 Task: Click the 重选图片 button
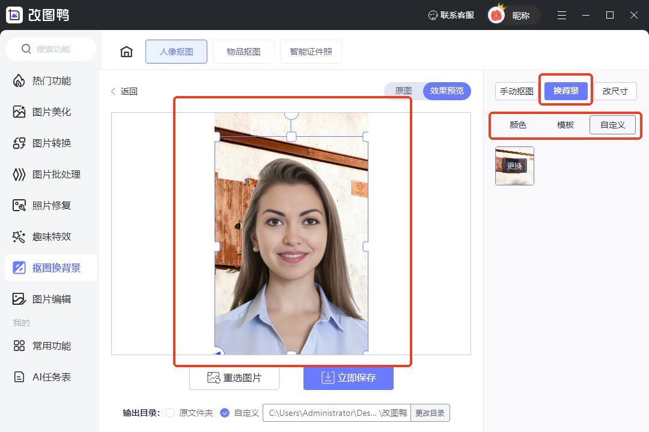[x=234, y=377]
